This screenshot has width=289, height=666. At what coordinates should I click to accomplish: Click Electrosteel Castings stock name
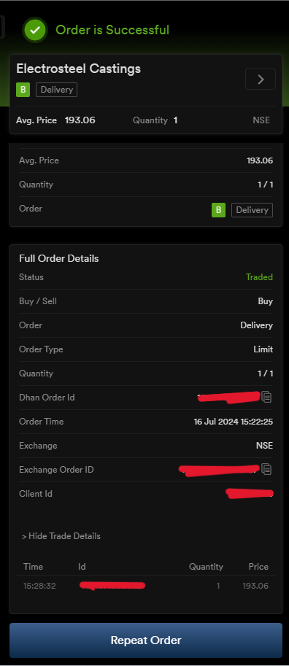pos(79,69)
